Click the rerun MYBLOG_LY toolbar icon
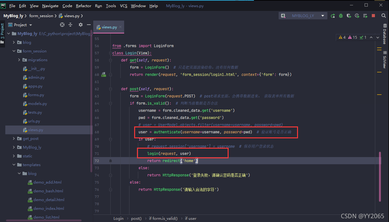The image size is (389, 222). tap(333, 16)
